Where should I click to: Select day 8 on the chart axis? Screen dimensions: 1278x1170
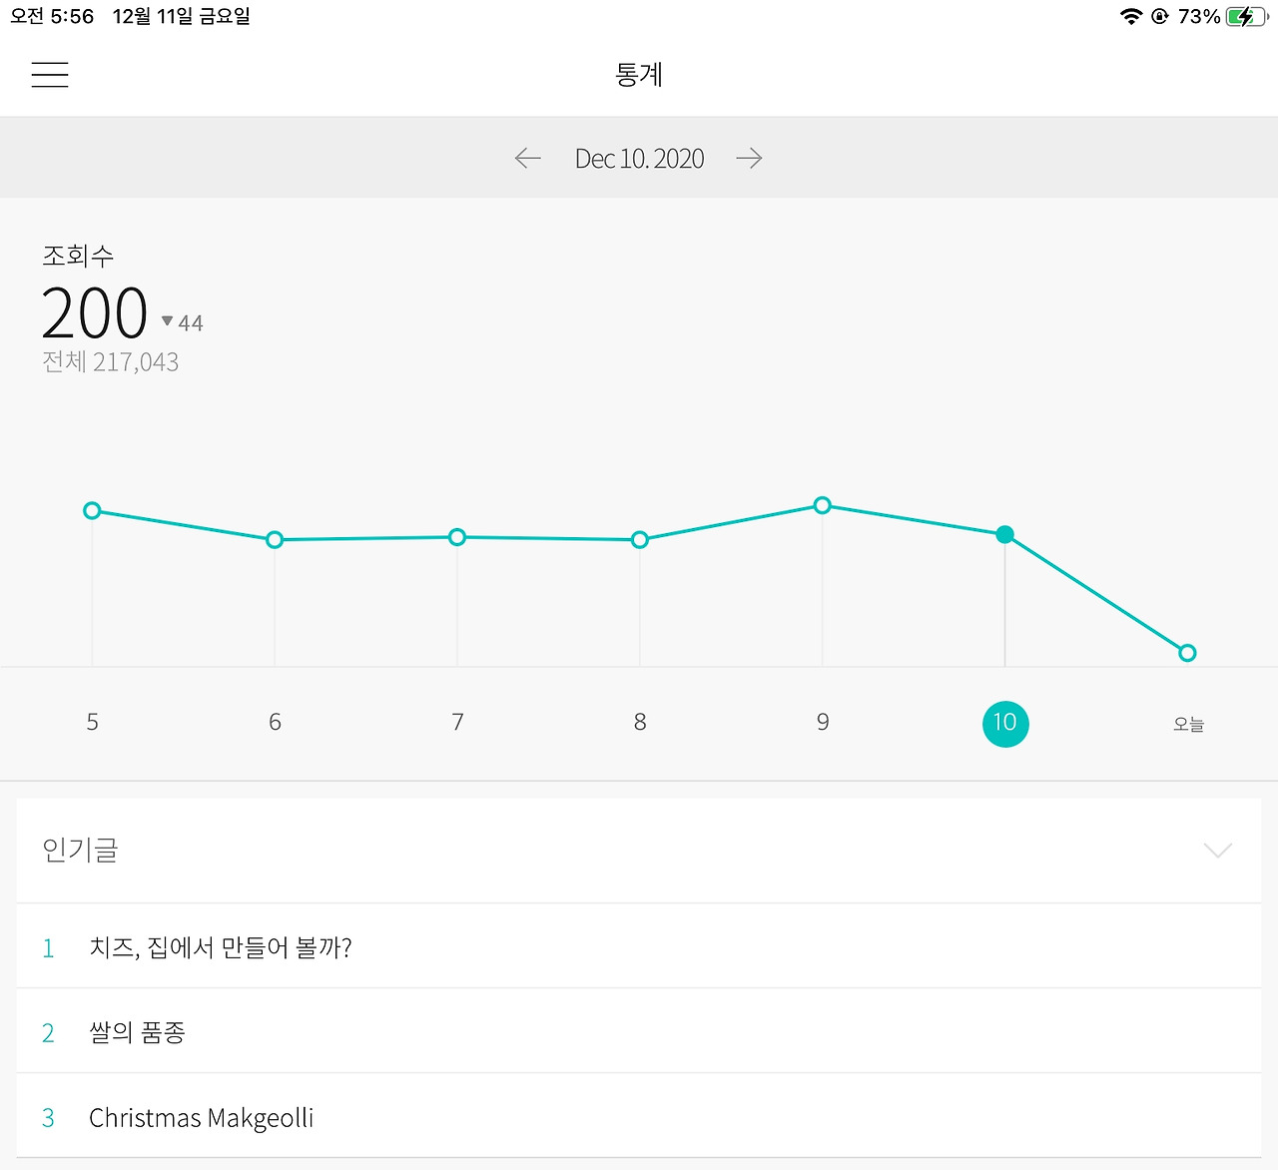[640, 722]
